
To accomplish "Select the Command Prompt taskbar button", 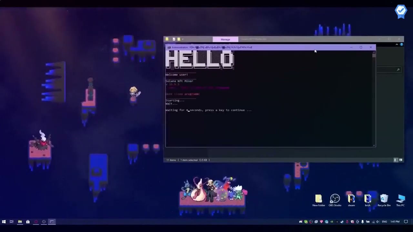I will click(x=52, y=222).
